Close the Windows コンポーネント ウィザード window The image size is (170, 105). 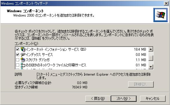tap(166, 3)
